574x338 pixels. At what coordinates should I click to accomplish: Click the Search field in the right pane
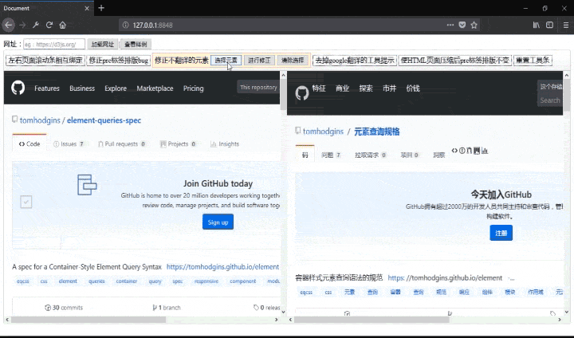pyautogui.click(x=550, y=100)
